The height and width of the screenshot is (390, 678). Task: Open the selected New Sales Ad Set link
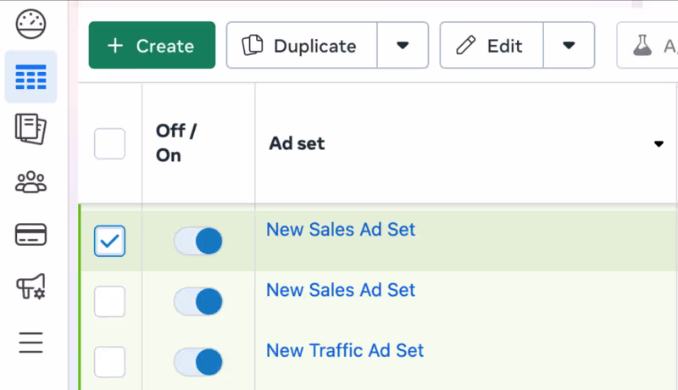[341, 230]
